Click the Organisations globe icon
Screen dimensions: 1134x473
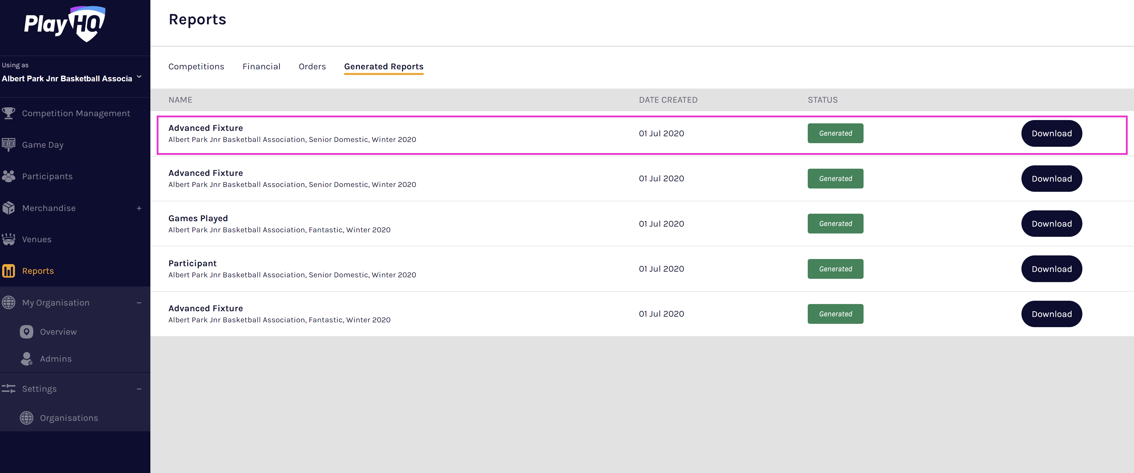click(x=26, y=417)
